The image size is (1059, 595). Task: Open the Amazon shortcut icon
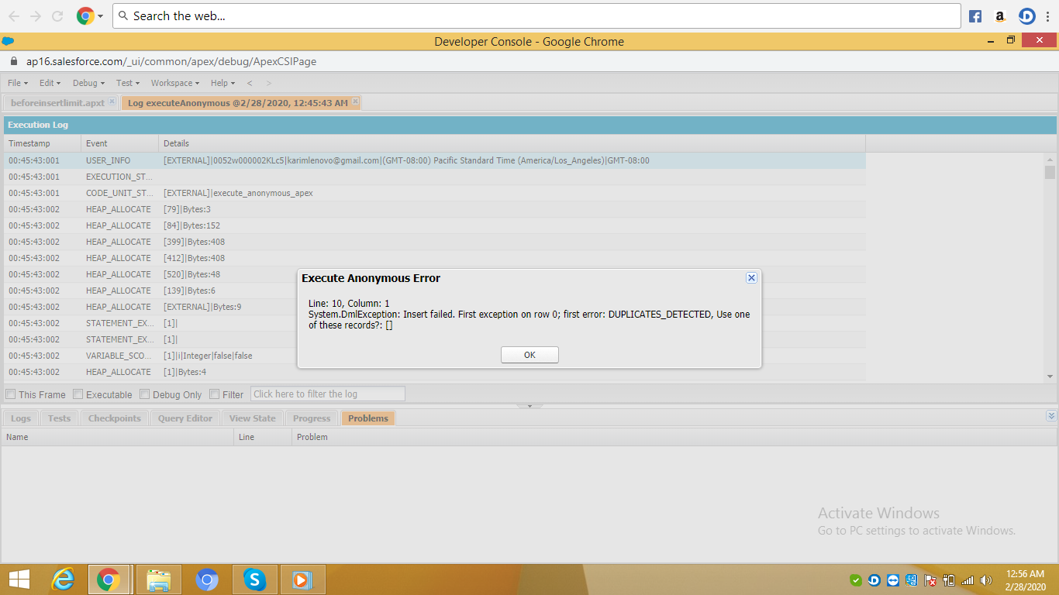point(1000,16)
